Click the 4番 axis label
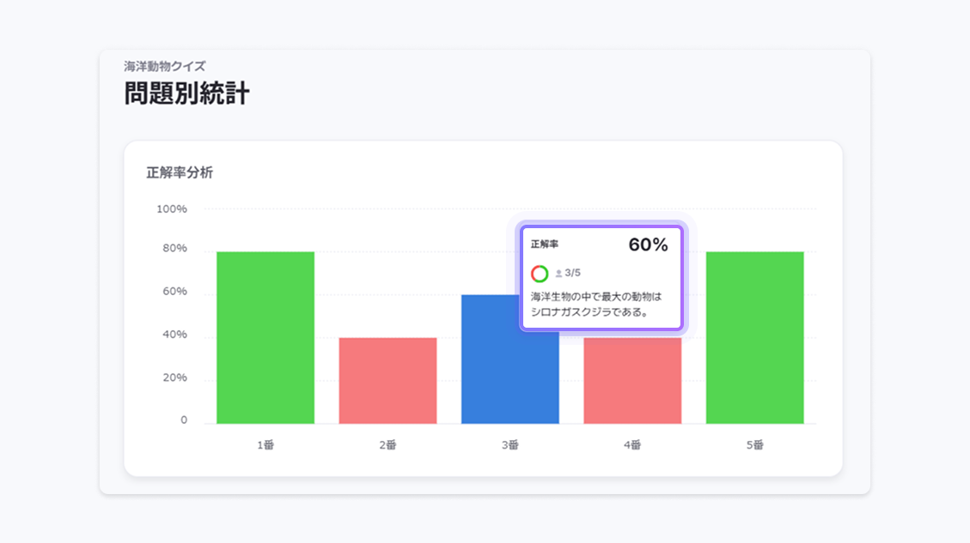The height and width of the screenshot is (543, 970). [x=632, y=445]
